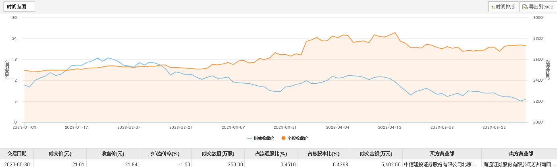Select the 收盘价(元) column header
The height and width of the screenshot is (167, 557).
pyautogui.click(x=112, y=154)
